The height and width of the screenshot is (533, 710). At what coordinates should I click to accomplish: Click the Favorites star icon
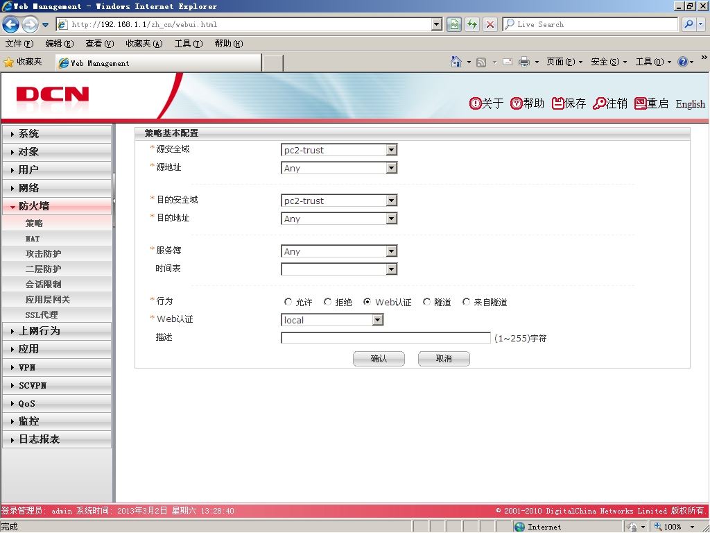point(8,62)
